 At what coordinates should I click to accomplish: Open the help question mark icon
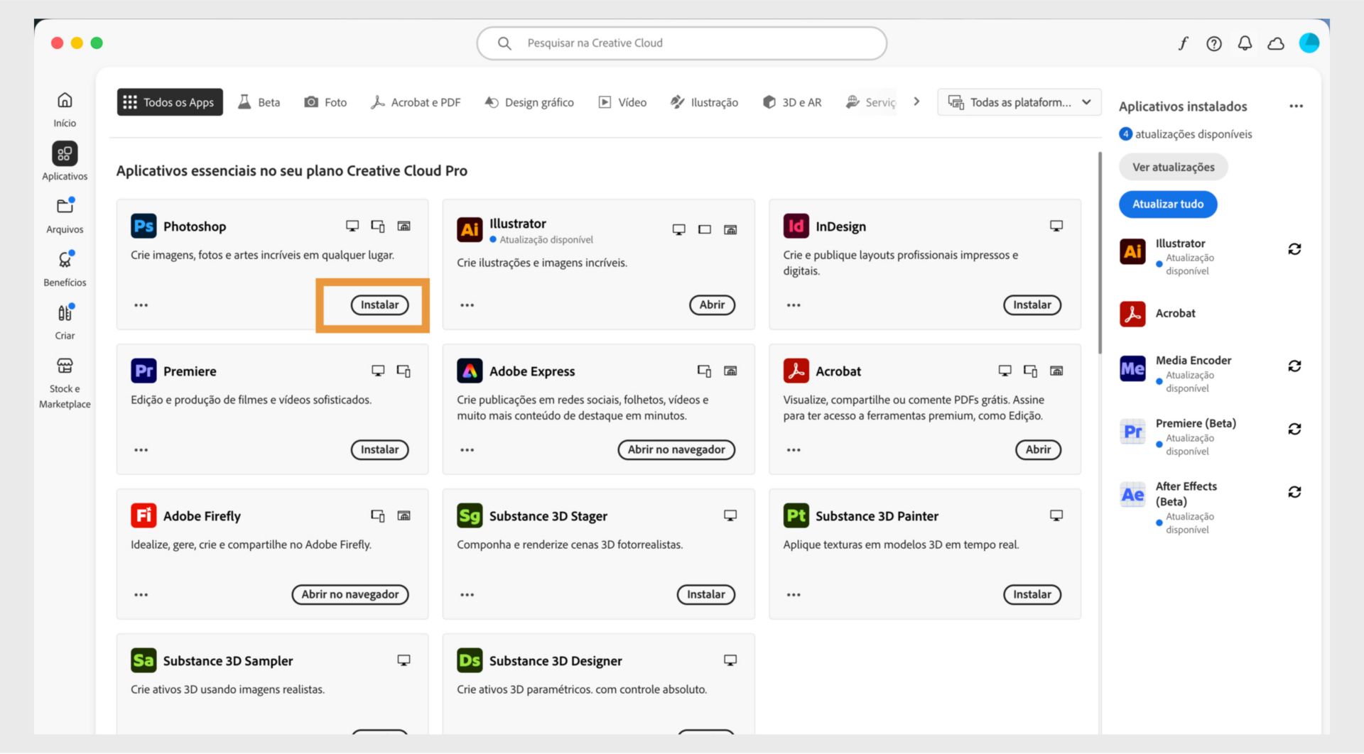click(x=1214, y=43)
